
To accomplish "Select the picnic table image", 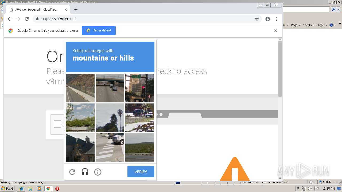I will pos(139,118).
